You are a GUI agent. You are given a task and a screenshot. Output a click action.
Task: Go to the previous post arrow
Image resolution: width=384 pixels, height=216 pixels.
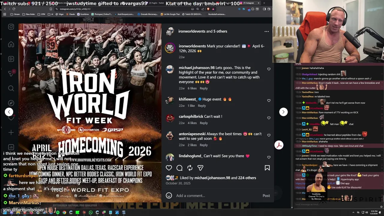click(x=9, y=112)
